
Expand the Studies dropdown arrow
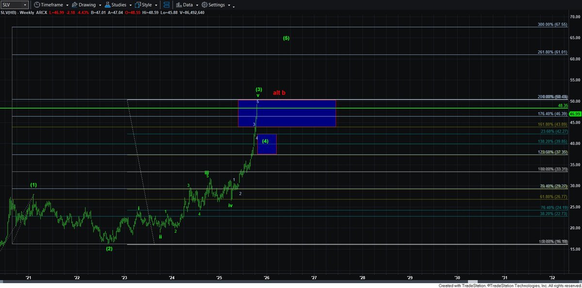click(130, 5)
